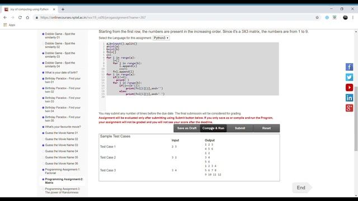Open the Apps shortcut in bookmarks bar
This screenshot has width=358, height=201.
(10, 25)
